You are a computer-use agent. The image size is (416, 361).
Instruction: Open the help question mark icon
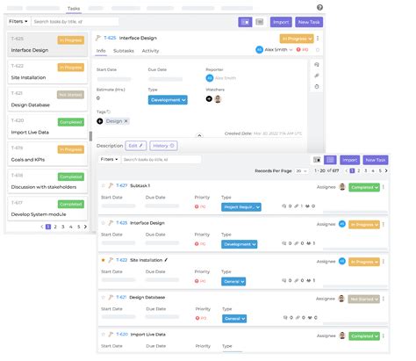click(x=319, y=8)
